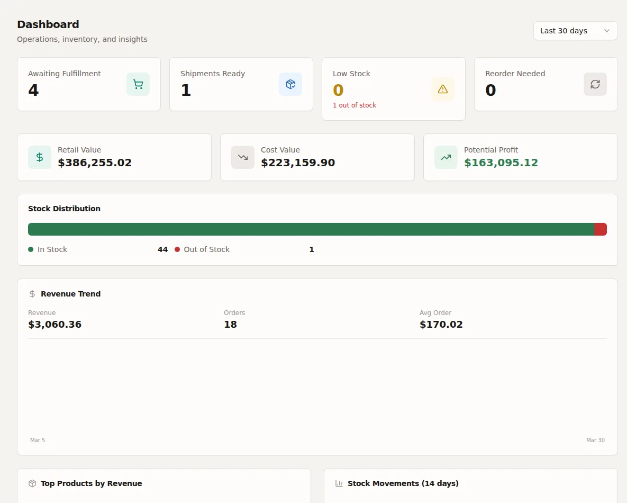Click the Mar 30 chart axis label
The height and width of the screenshot is (503, 627).
(x=595, y=440)
